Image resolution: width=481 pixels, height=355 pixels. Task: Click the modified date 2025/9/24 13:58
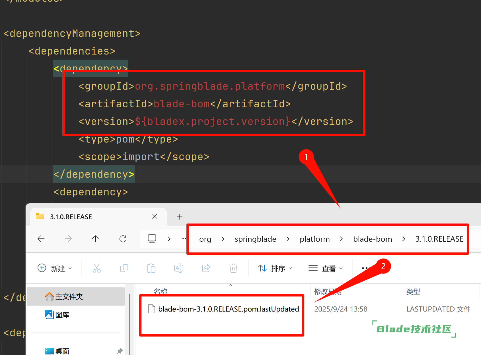tap(341, 309)
